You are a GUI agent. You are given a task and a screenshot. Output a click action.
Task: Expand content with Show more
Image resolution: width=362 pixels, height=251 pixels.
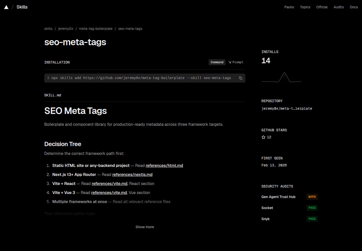point(145,227)
